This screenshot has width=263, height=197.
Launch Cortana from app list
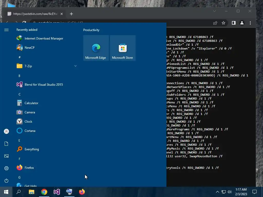pyautogui.click(x=47, y=131)
